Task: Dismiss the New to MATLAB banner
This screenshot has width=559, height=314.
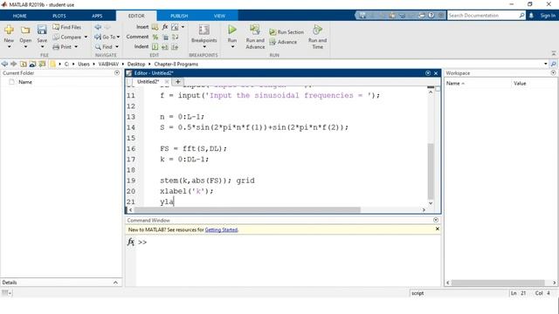Action: (x=438, y=229)
